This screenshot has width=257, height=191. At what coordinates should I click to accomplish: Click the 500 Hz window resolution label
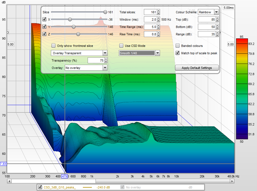(x=166, y=19)
